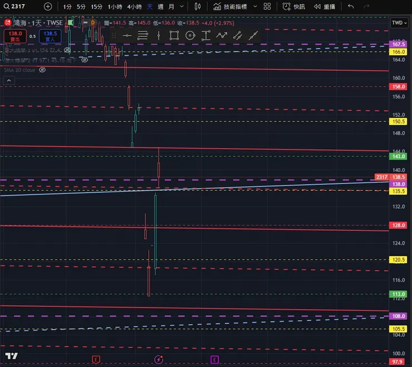Click the purple lightning event marker
The image size is (412, 367).
tap(159, 359)
